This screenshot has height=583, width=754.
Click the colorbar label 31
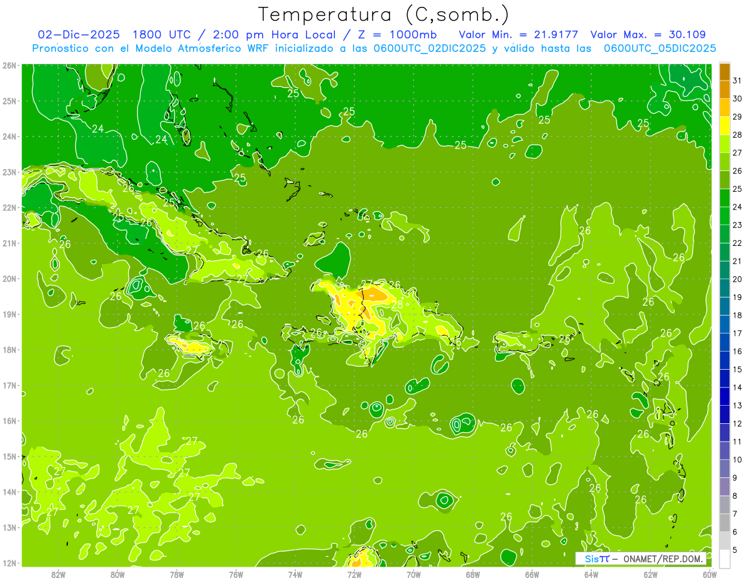click(x=738, y=81)
